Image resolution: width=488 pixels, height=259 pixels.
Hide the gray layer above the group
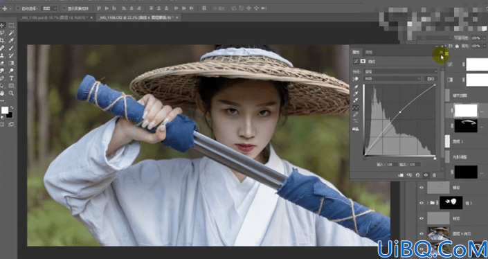click(x=422, y=188)
